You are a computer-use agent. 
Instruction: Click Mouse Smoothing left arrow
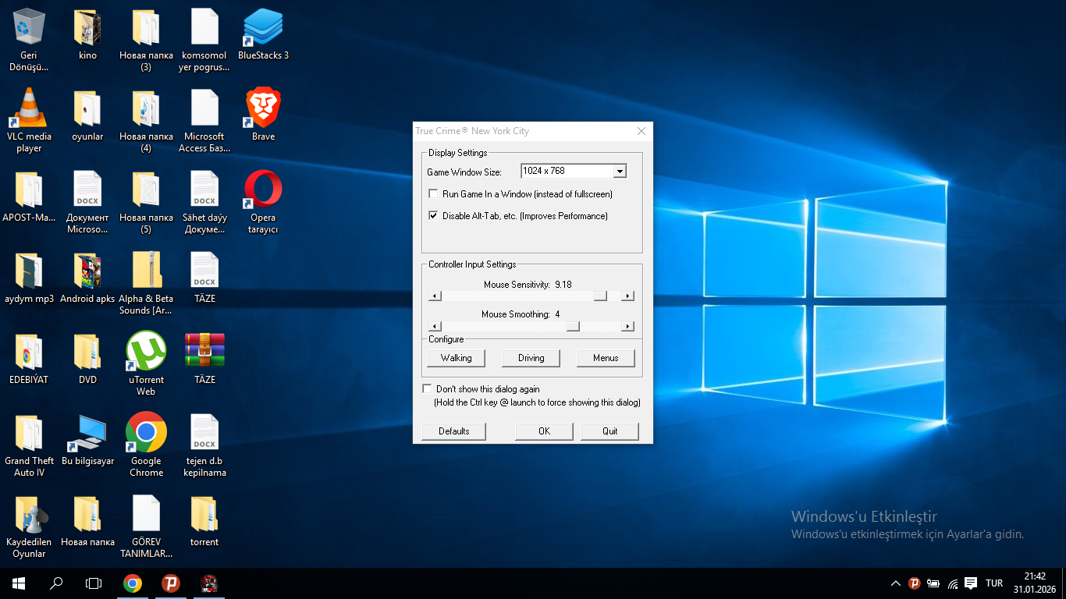click(435, 326)
